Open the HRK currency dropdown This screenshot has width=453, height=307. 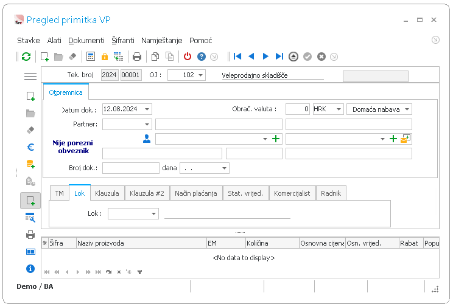tap(339, 109)
